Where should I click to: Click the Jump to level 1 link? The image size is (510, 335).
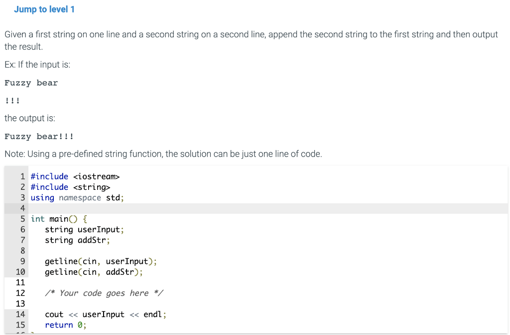pos(44,9)
